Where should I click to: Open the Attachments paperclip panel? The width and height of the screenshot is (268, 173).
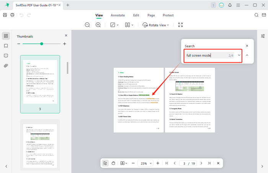[6, 66]
